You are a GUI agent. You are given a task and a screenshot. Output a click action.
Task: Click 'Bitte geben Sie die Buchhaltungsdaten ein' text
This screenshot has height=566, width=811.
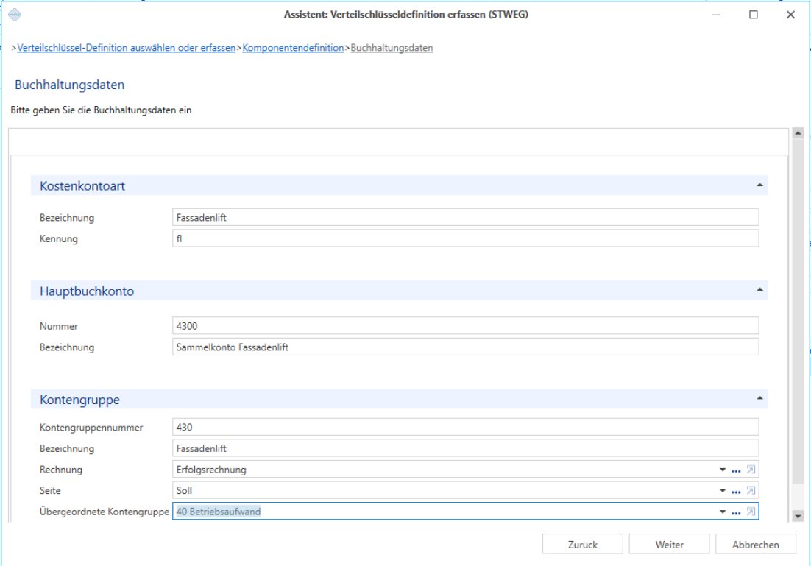point(101,110)
